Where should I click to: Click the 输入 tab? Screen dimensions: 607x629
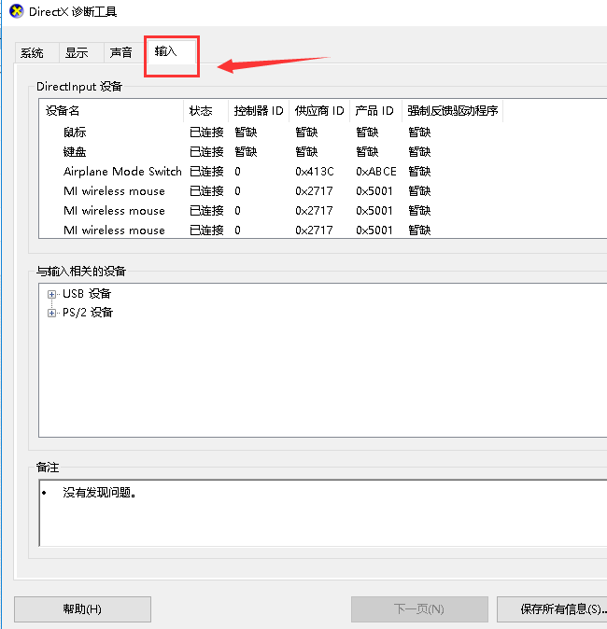pyautogui.click(x=166, y=51)
